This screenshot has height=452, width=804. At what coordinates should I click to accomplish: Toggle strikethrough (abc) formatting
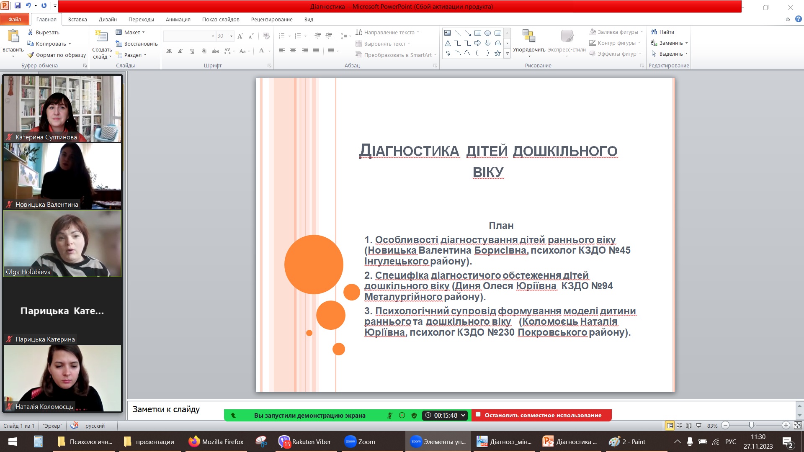pos(216,51)
